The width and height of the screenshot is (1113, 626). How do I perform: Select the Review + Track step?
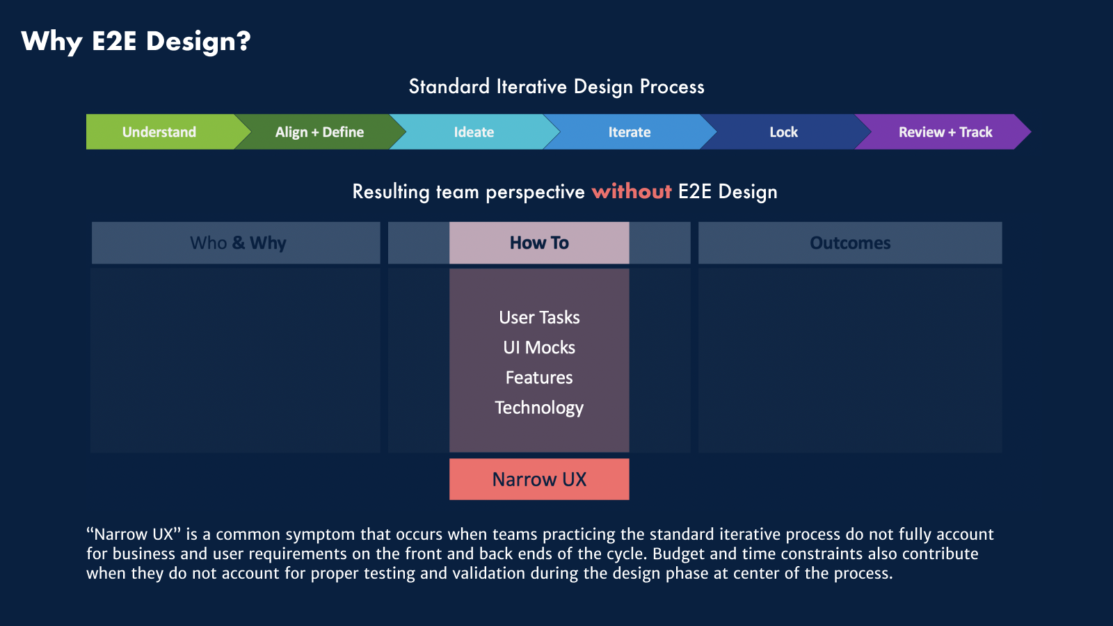point(945,132)
